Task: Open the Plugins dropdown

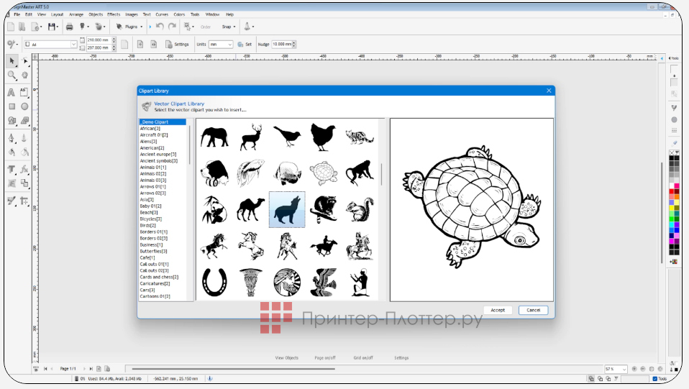Action: (129, 27)
